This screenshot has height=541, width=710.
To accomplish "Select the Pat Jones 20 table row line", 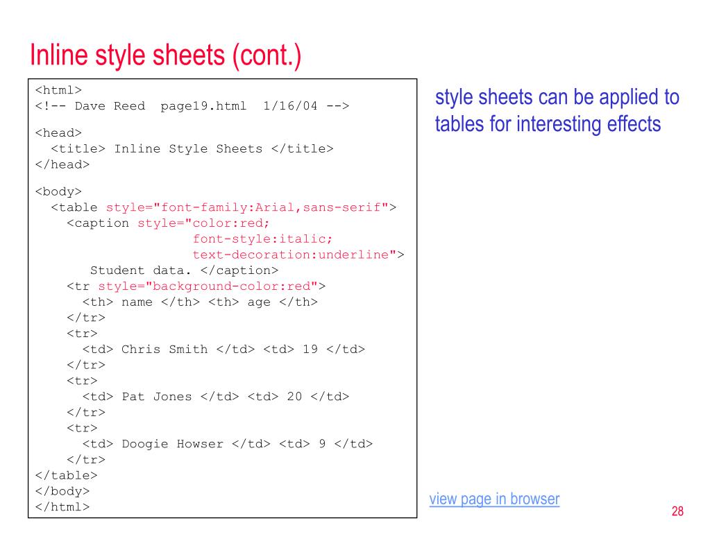I will [216, 397].
